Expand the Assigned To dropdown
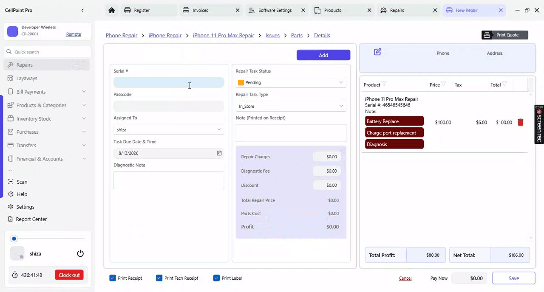The width and height of the screenshot is (544, 292). point(169,129)
